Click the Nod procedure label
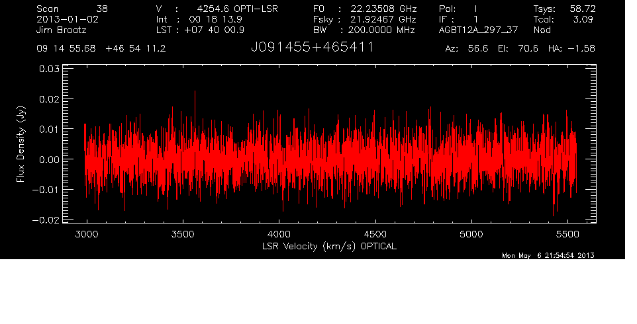Viewport: 637px width, 324px height. [x=542, y=30]
